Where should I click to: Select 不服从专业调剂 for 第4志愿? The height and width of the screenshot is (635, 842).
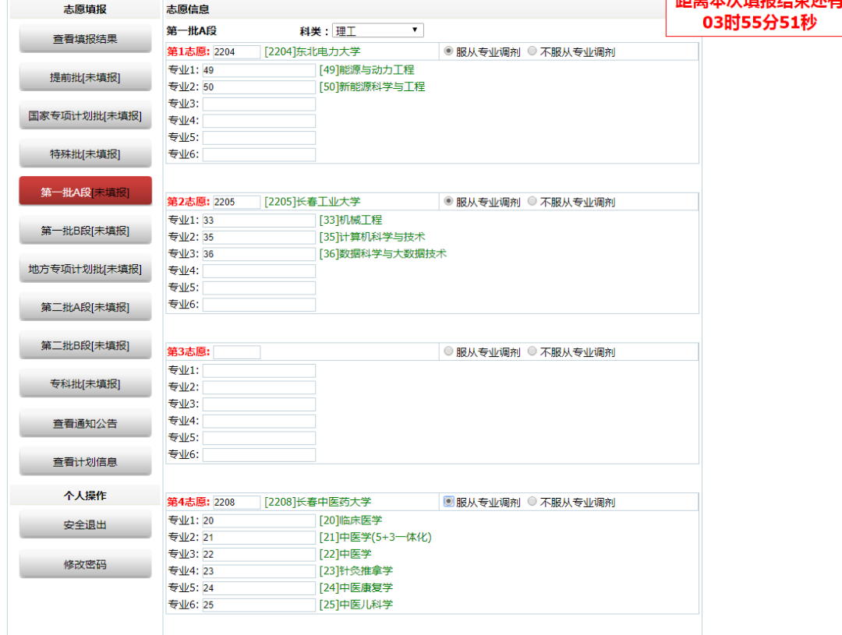(x=532, y=502)
